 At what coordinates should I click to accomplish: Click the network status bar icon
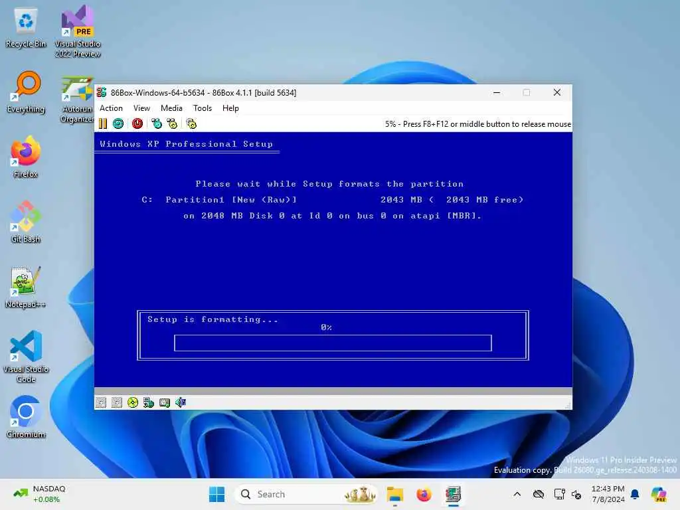pyautogui.click(x=149, y=402)
